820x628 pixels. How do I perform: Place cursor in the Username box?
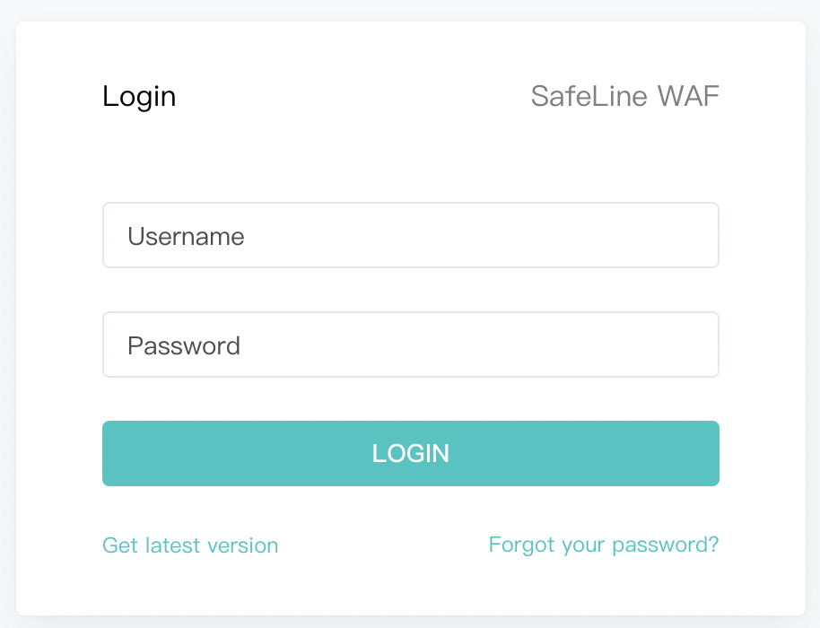point(410,235)
